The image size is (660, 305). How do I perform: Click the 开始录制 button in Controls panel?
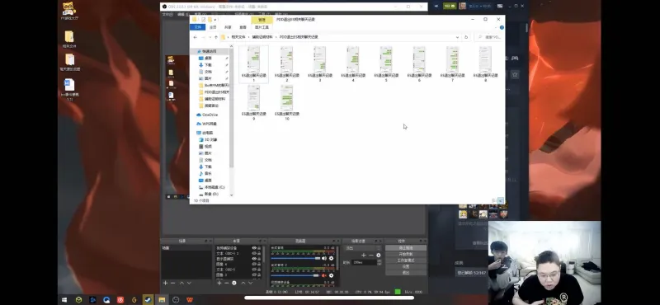(x=406, y=254)
